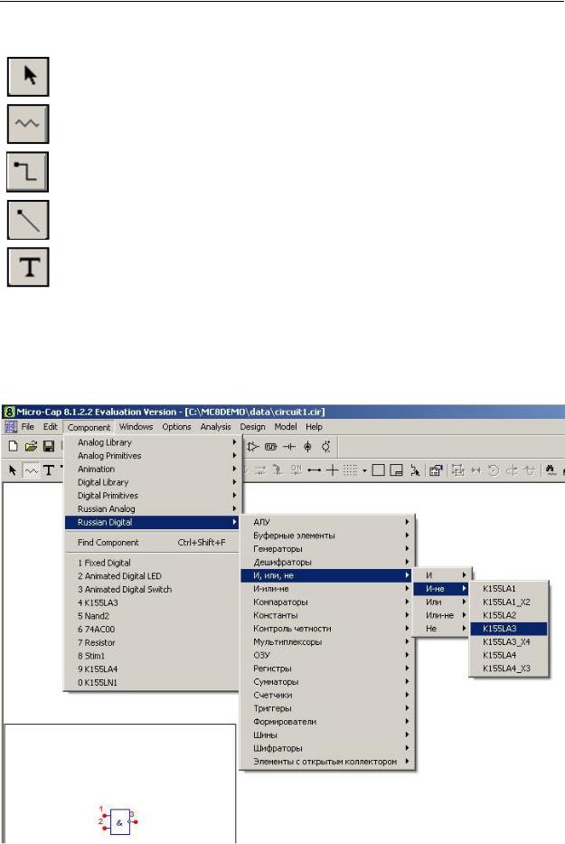Expand the АЛУ category

[327, 522]
